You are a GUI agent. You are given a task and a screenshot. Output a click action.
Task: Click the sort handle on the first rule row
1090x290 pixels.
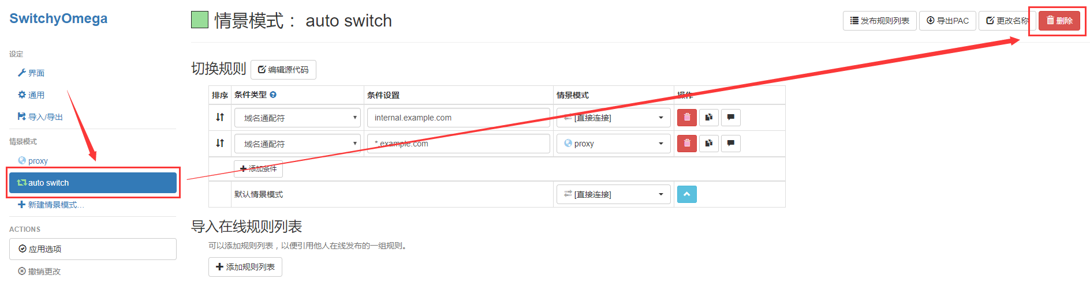[x=220, y=117]
